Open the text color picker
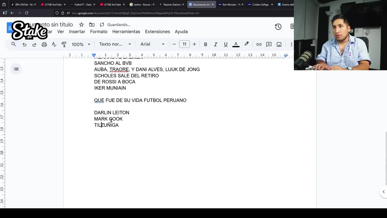Image resolution: width=387 pixels, height=218 pixels. 236,44
